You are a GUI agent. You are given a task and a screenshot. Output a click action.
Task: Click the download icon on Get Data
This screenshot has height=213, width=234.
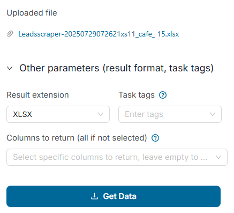pos(94,196)
